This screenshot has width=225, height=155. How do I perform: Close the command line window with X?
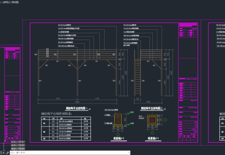(x=4, y=153)
